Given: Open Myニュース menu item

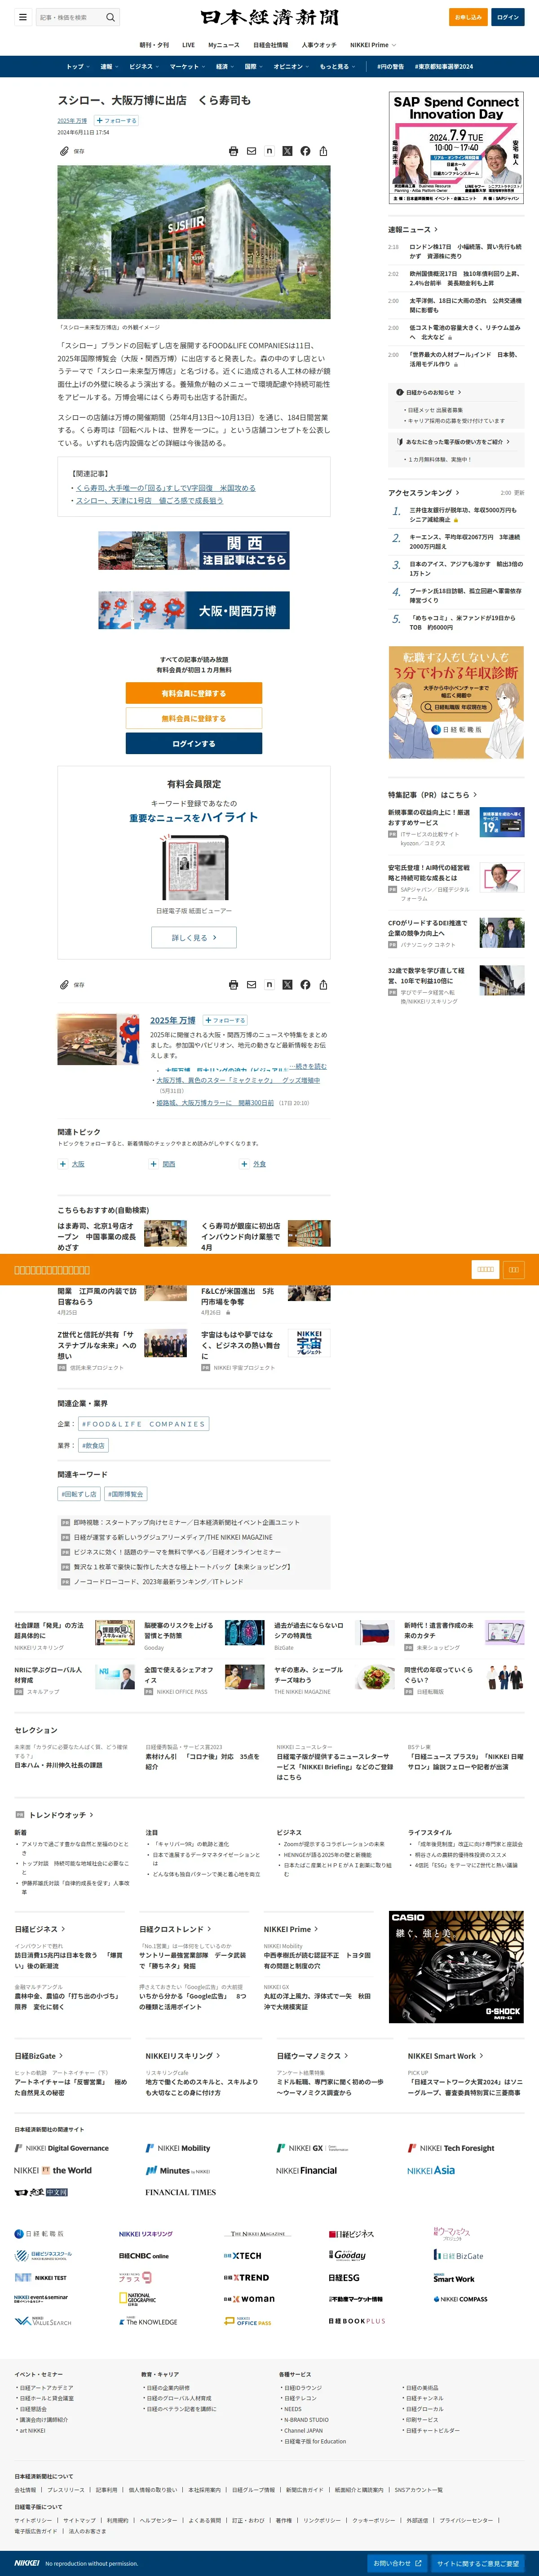Looking at the screenshot, I should (x=224, y=45).
